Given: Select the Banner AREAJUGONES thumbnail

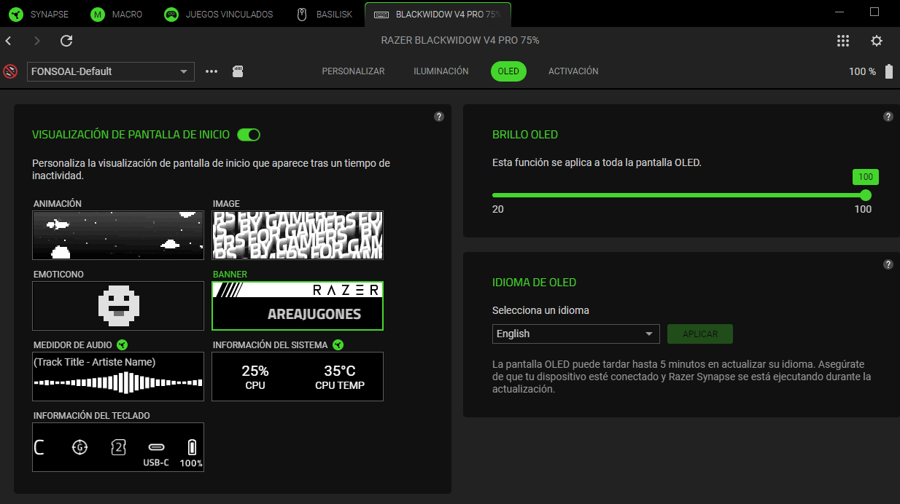Looking at the screenshot, I should point(298,306).
